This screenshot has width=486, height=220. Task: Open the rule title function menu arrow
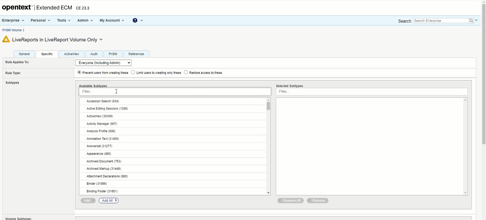[x=101, y=39]
